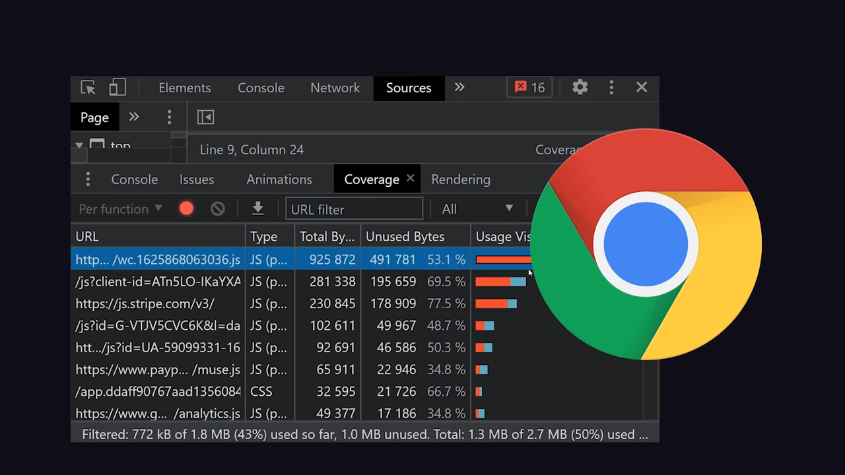Open the Elements tab
This screenshot has height=475, width=845.
[x=185, y=88]
